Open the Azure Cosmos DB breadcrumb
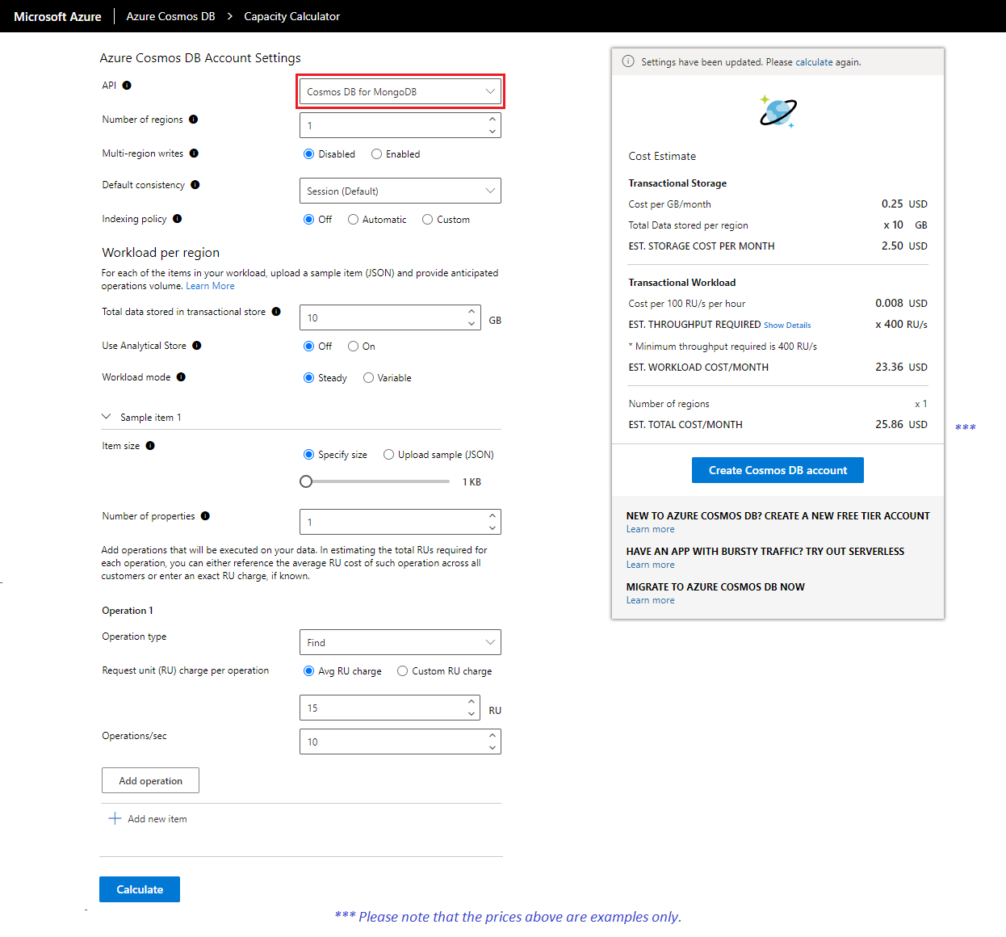Screen dimensions: 1006x937 coord(170,15)
